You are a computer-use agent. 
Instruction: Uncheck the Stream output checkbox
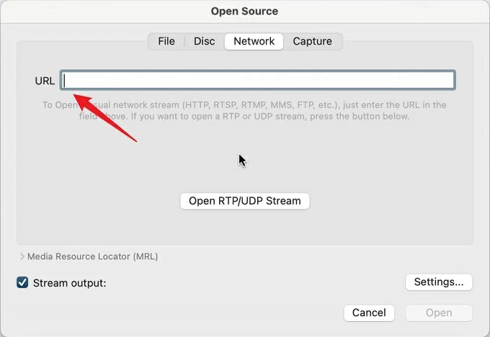[x=22, y=282]
